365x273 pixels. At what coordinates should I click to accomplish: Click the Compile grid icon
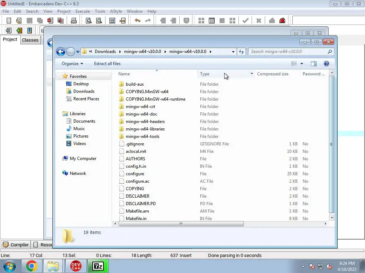[x=201, y=20]
